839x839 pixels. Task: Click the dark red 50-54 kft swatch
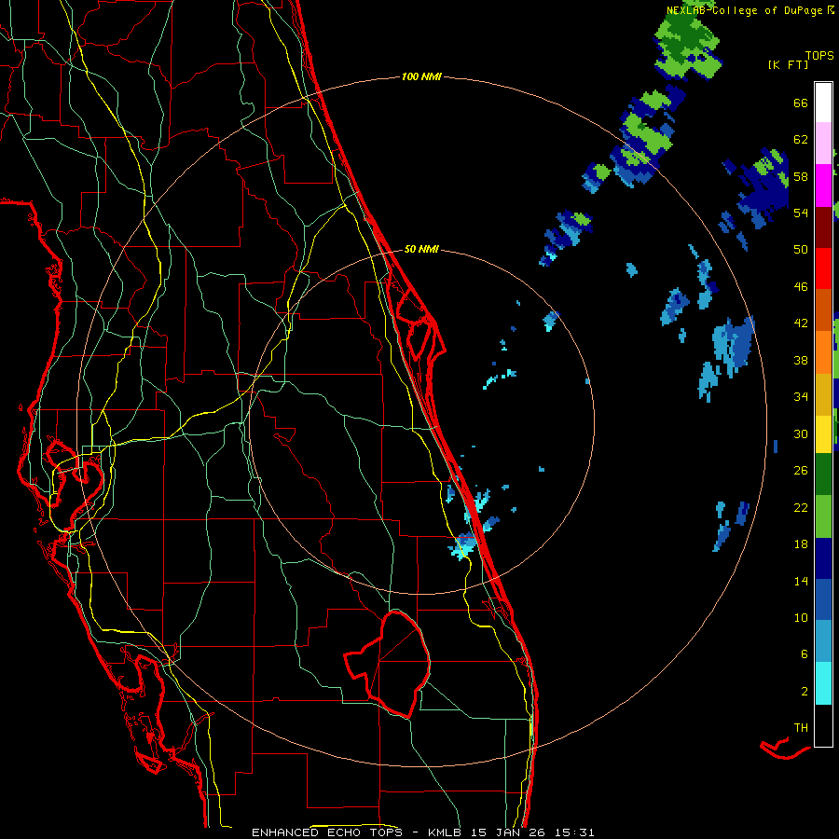tap(823, 227)
